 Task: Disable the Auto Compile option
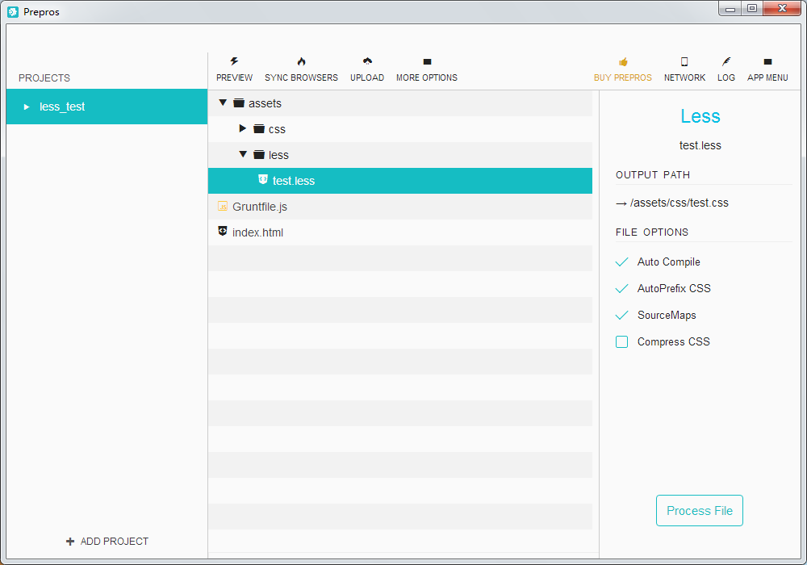pyautogui.click(x=621, y=262)
